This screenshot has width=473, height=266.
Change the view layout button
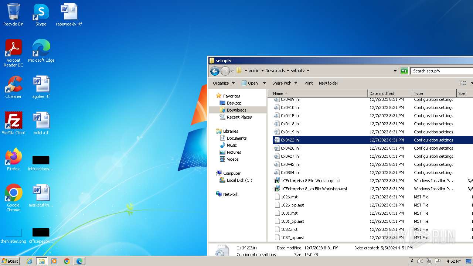coord(463,83)
